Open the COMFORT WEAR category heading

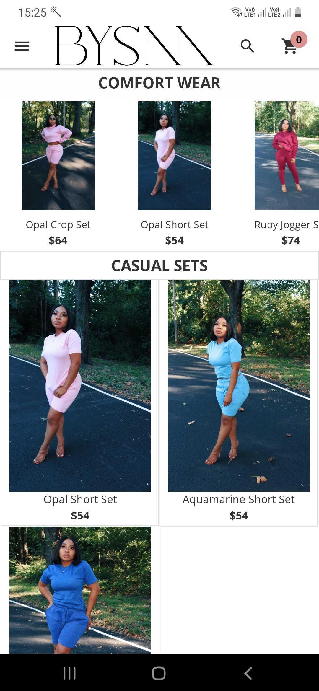tap(159, 83)
